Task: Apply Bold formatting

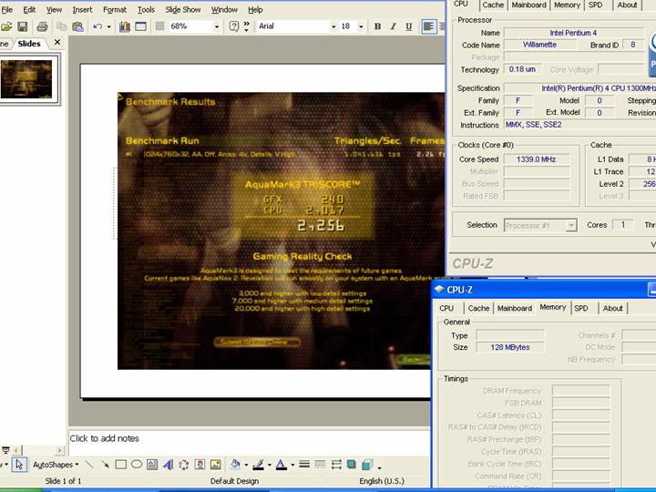Action: tap(377, 26)
